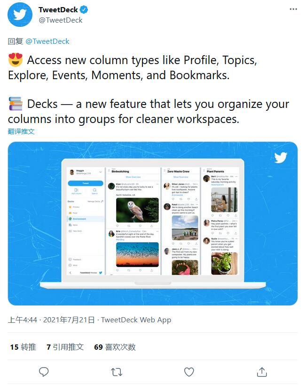Open the retweet arrows menu
The height and width of the screenshot is (385, 306).
tap(117, 372)
